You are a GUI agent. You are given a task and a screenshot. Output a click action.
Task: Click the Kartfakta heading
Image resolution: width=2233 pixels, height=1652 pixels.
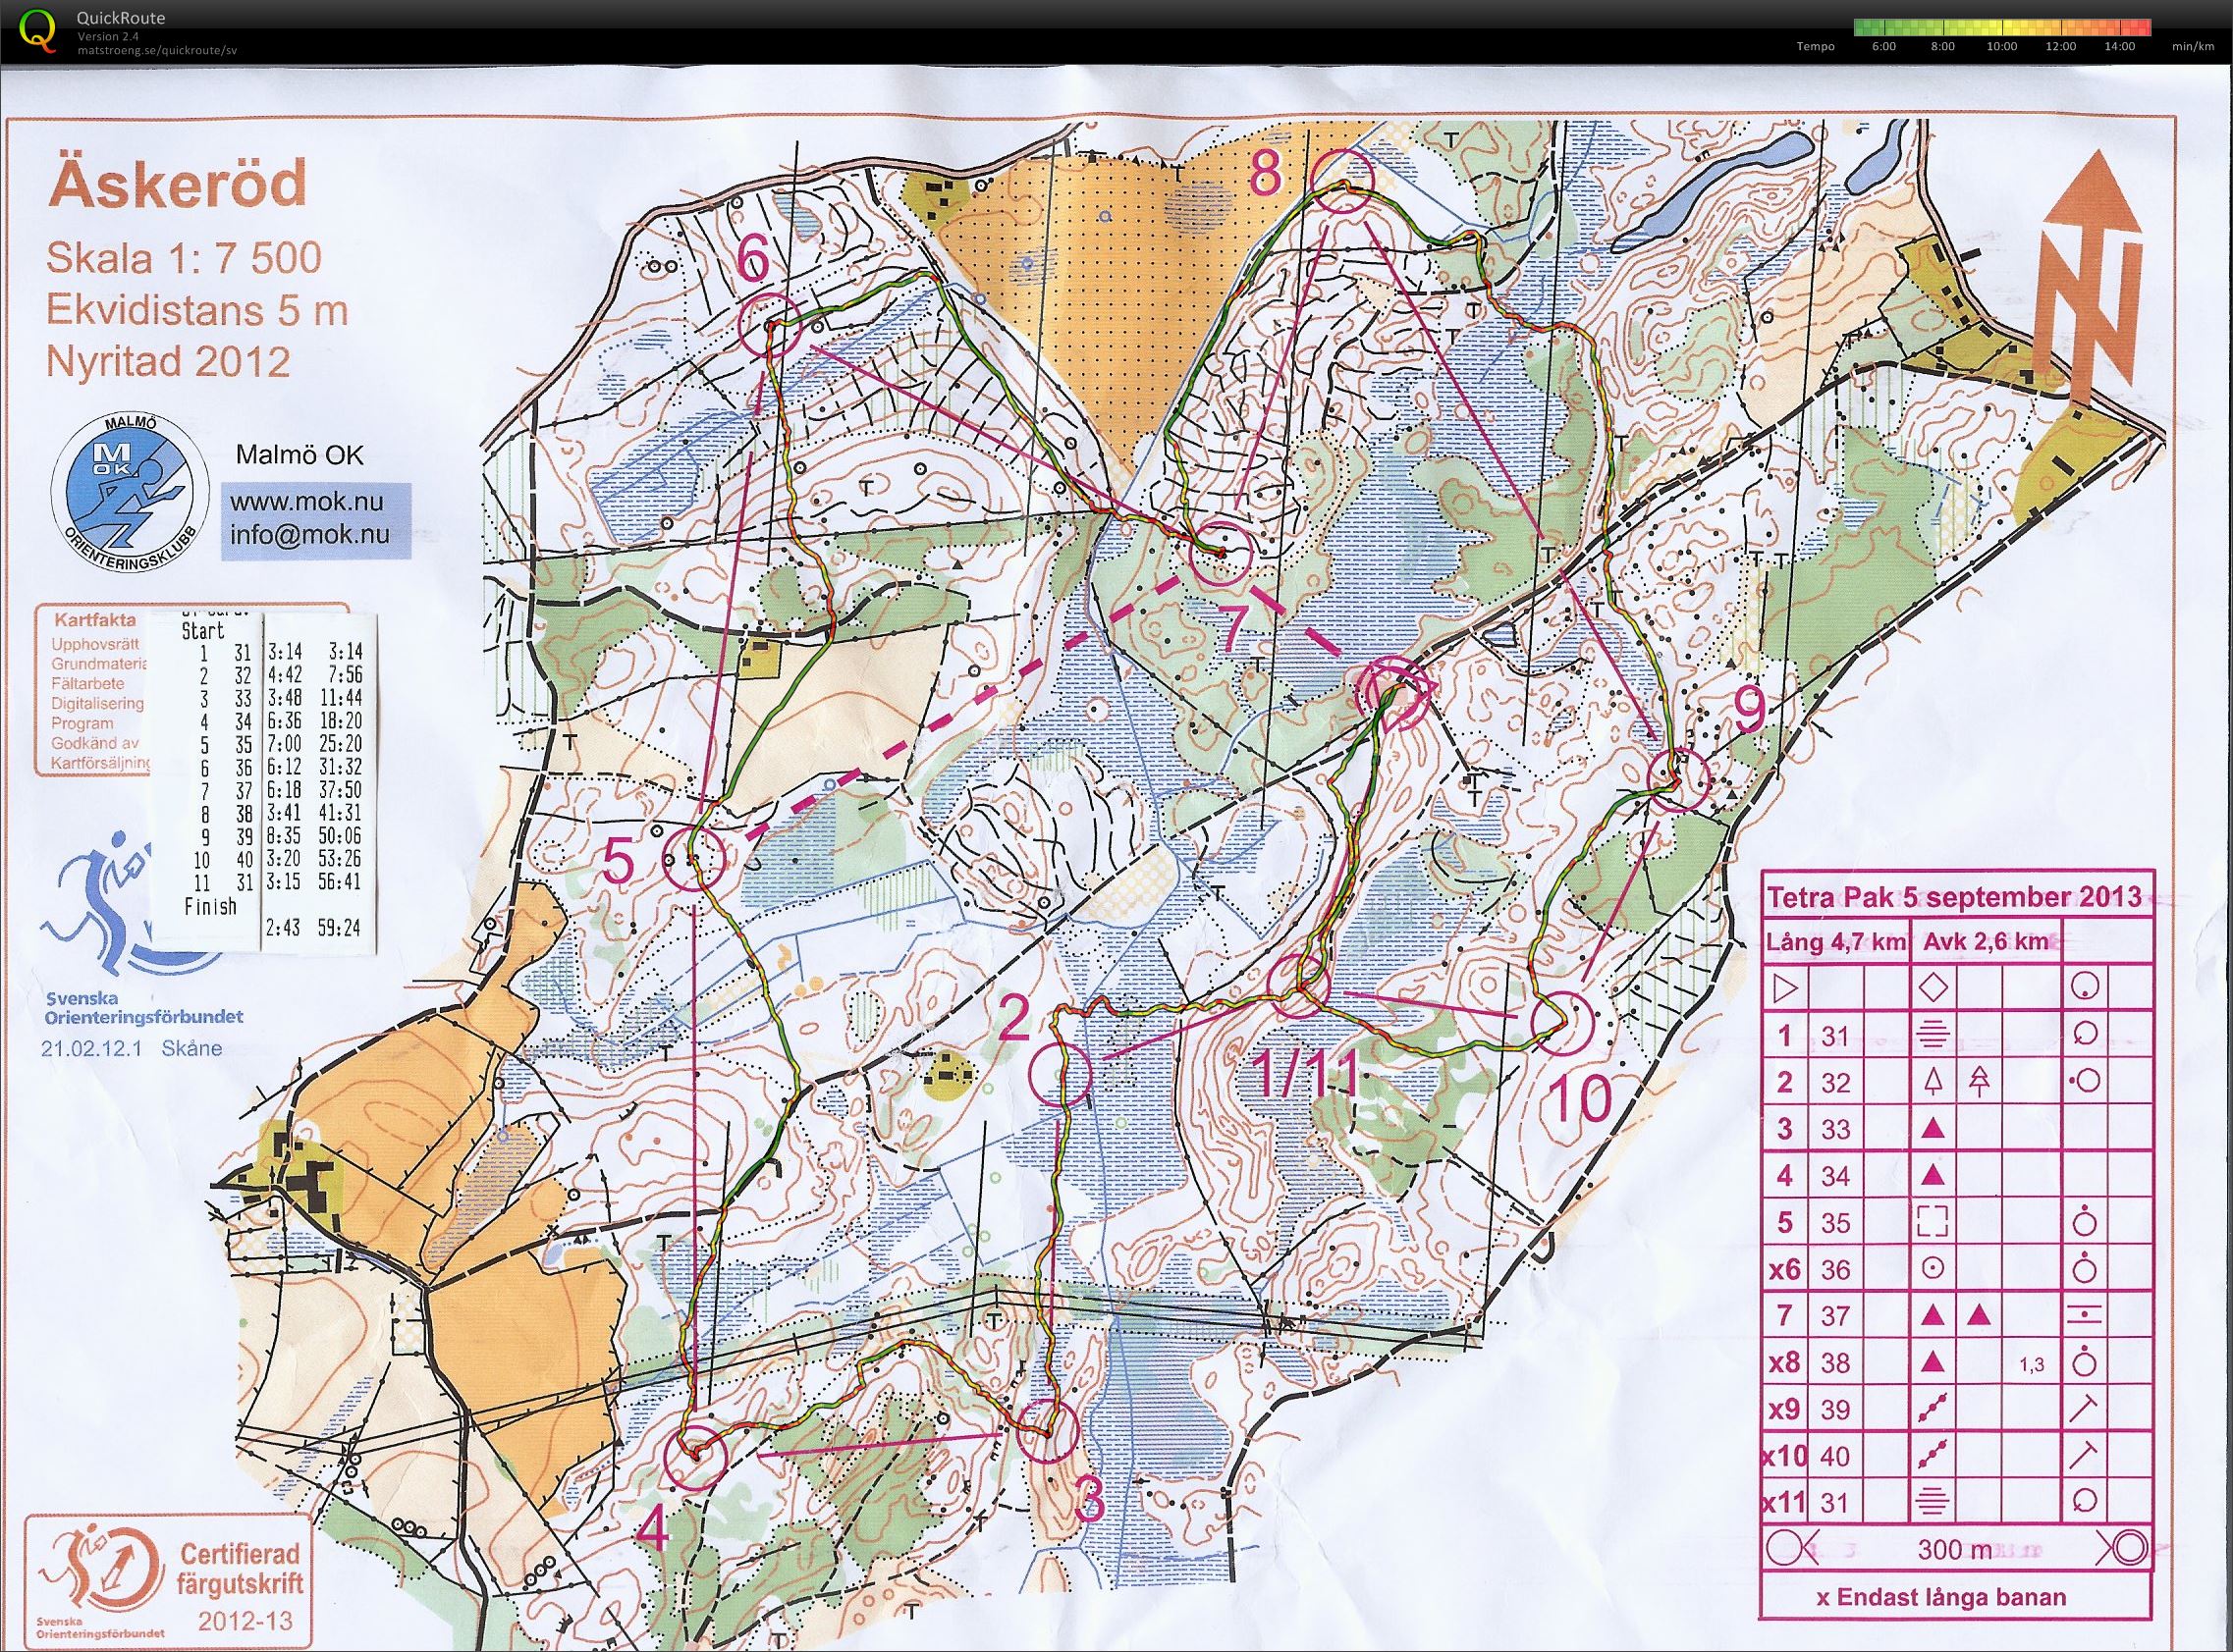[93, 621]
